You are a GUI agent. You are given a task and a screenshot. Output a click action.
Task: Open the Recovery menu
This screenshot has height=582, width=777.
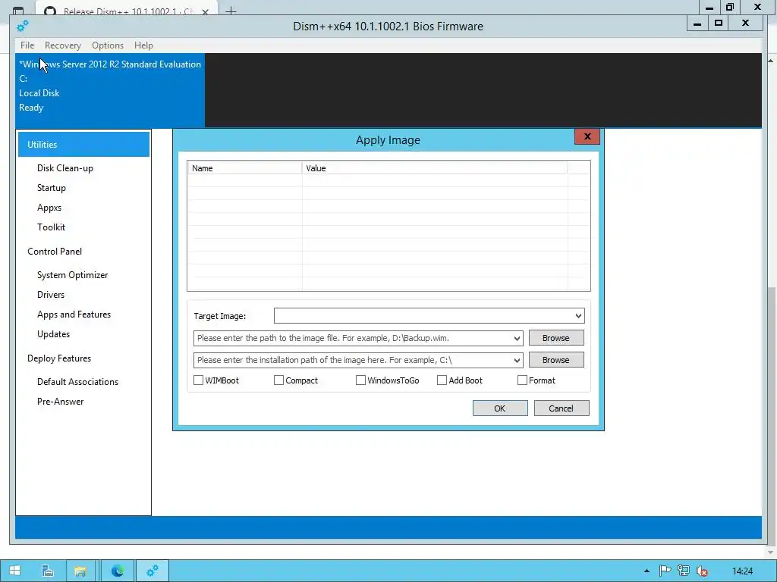pyautogui.click(x=62, y=45)
